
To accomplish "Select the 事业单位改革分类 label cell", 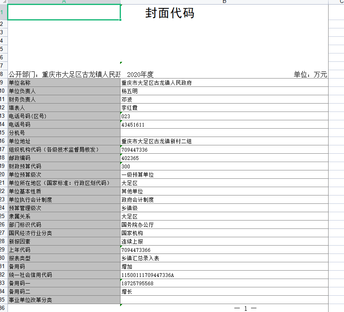I will pos(64,300).
